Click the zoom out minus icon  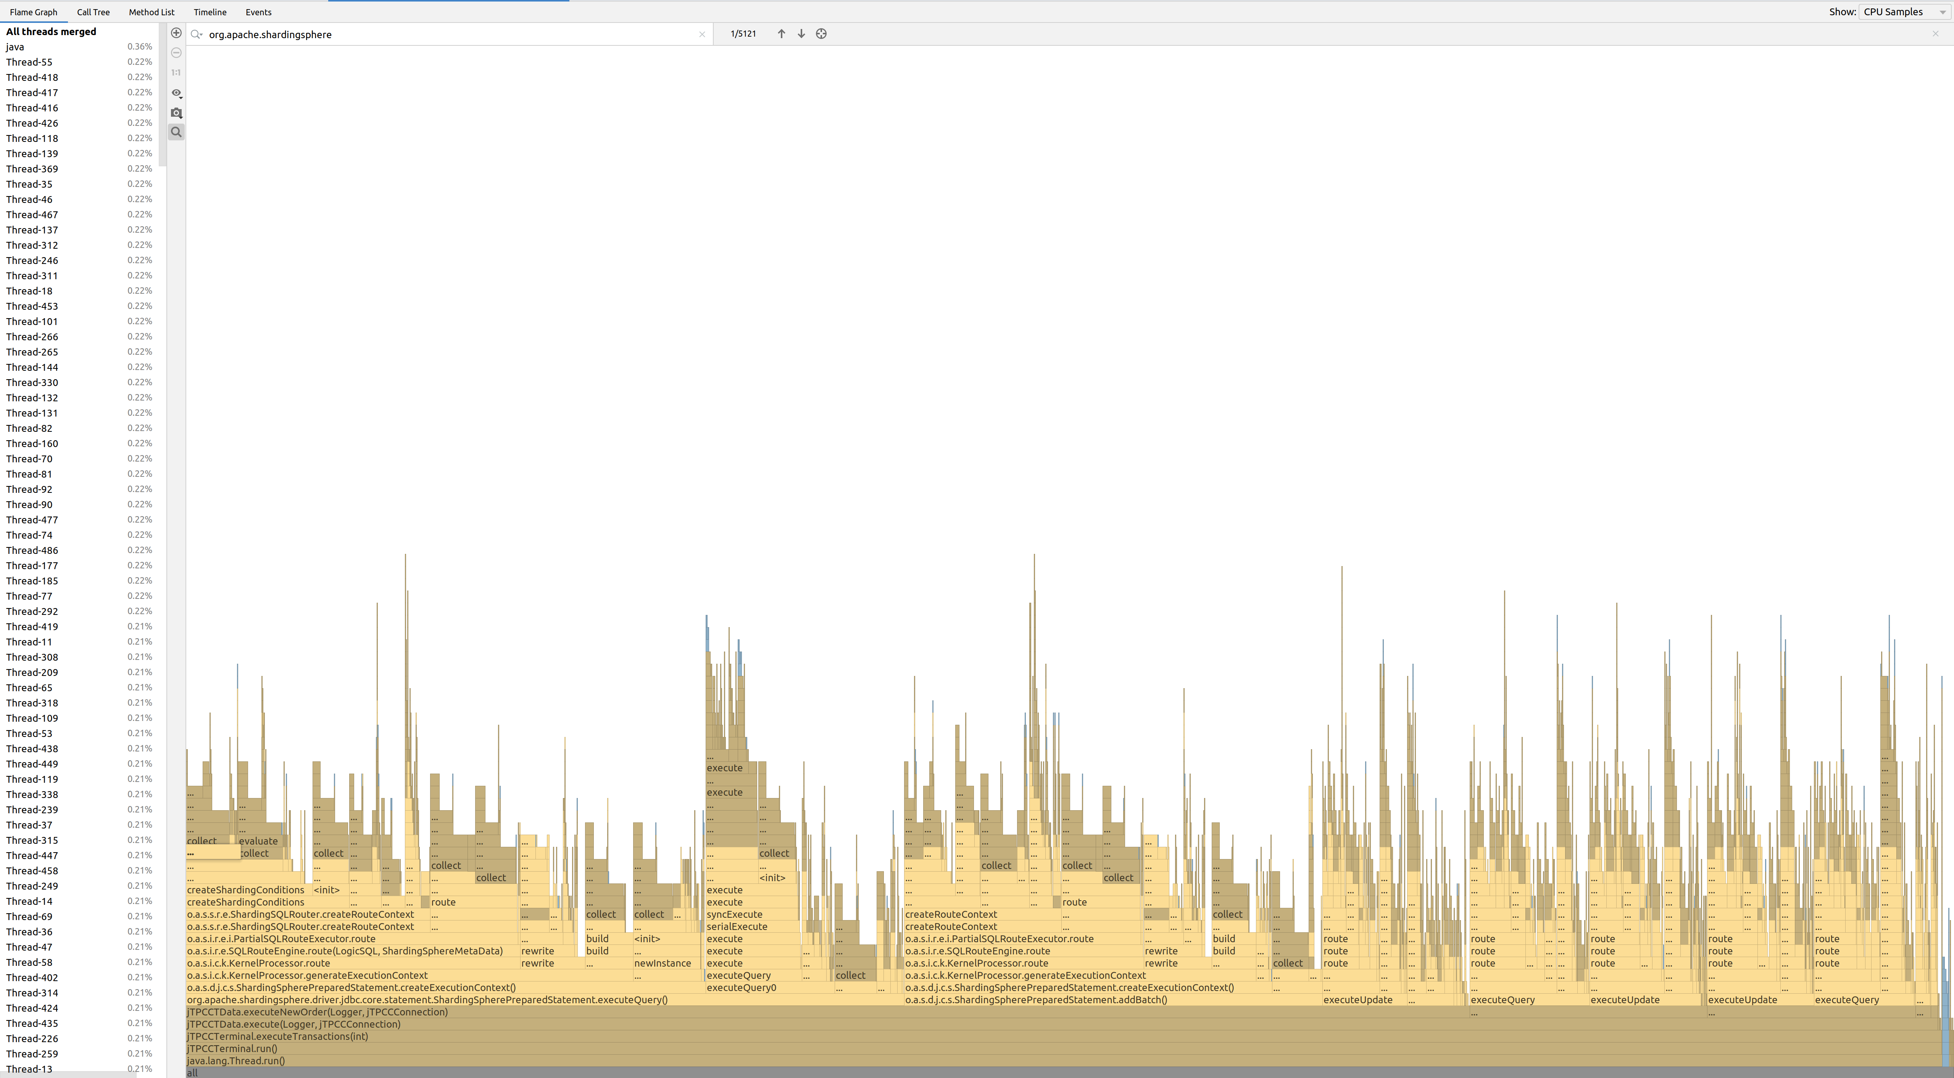(x=176, y=53)
